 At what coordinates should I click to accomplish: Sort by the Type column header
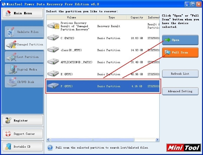pyautogui.click(x=112, y=17)
